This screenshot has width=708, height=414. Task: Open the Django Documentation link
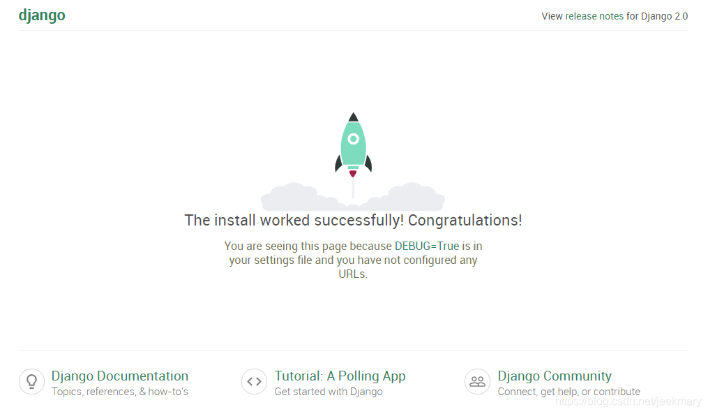click(x=120, y=376)
